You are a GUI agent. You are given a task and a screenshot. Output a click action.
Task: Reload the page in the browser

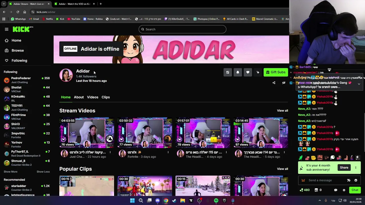pos(18,12)
